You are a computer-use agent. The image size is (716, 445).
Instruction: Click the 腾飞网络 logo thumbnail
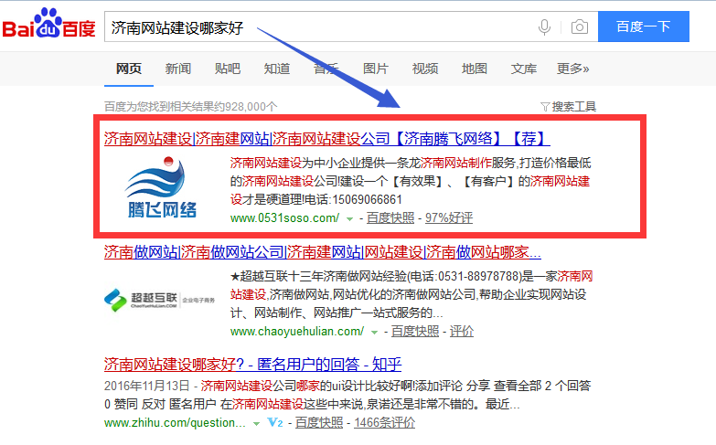(x=162, y=187)
